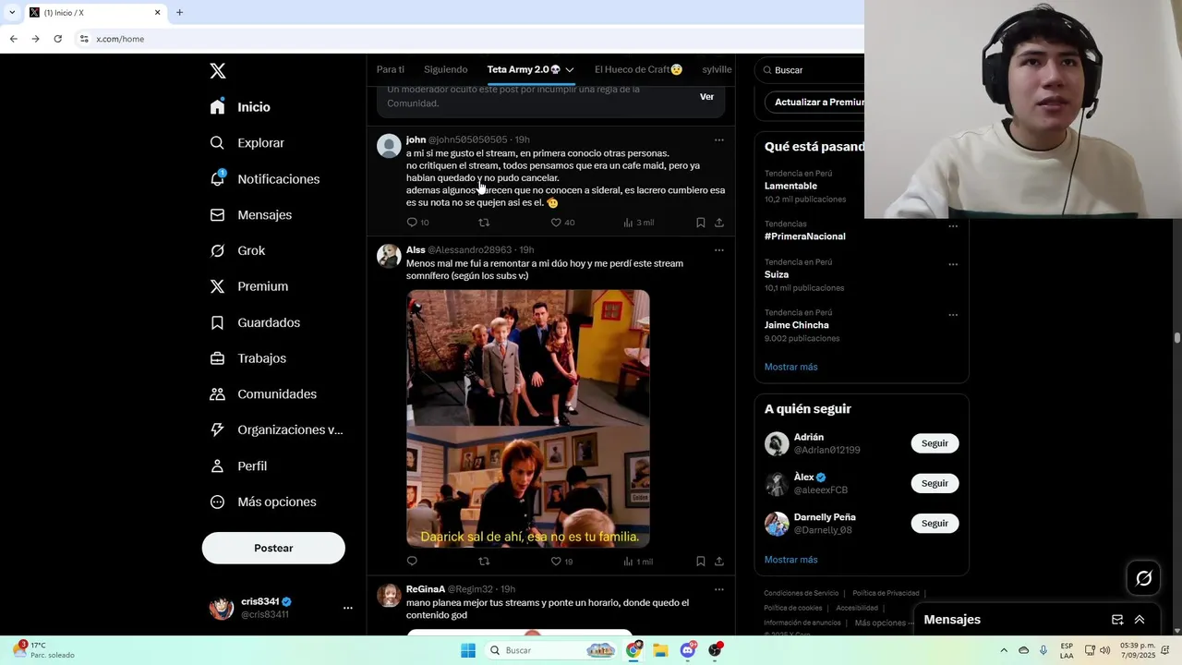Open account menu dots next to cris8341
The width and height of the screenshot is (1182, 665).
point(348,608)
